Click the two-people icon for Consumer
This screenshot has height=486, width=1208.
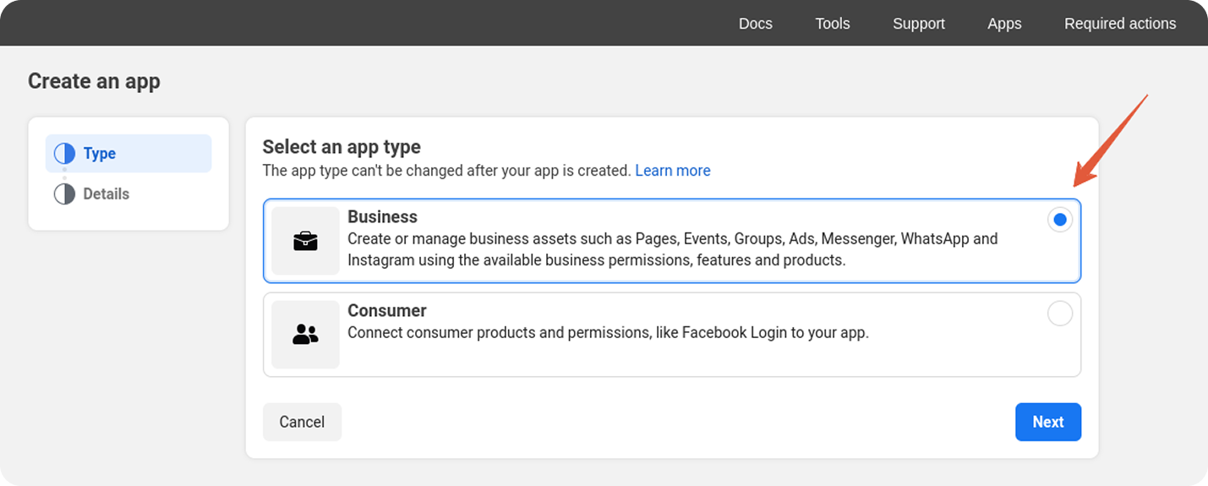point(305,335)
